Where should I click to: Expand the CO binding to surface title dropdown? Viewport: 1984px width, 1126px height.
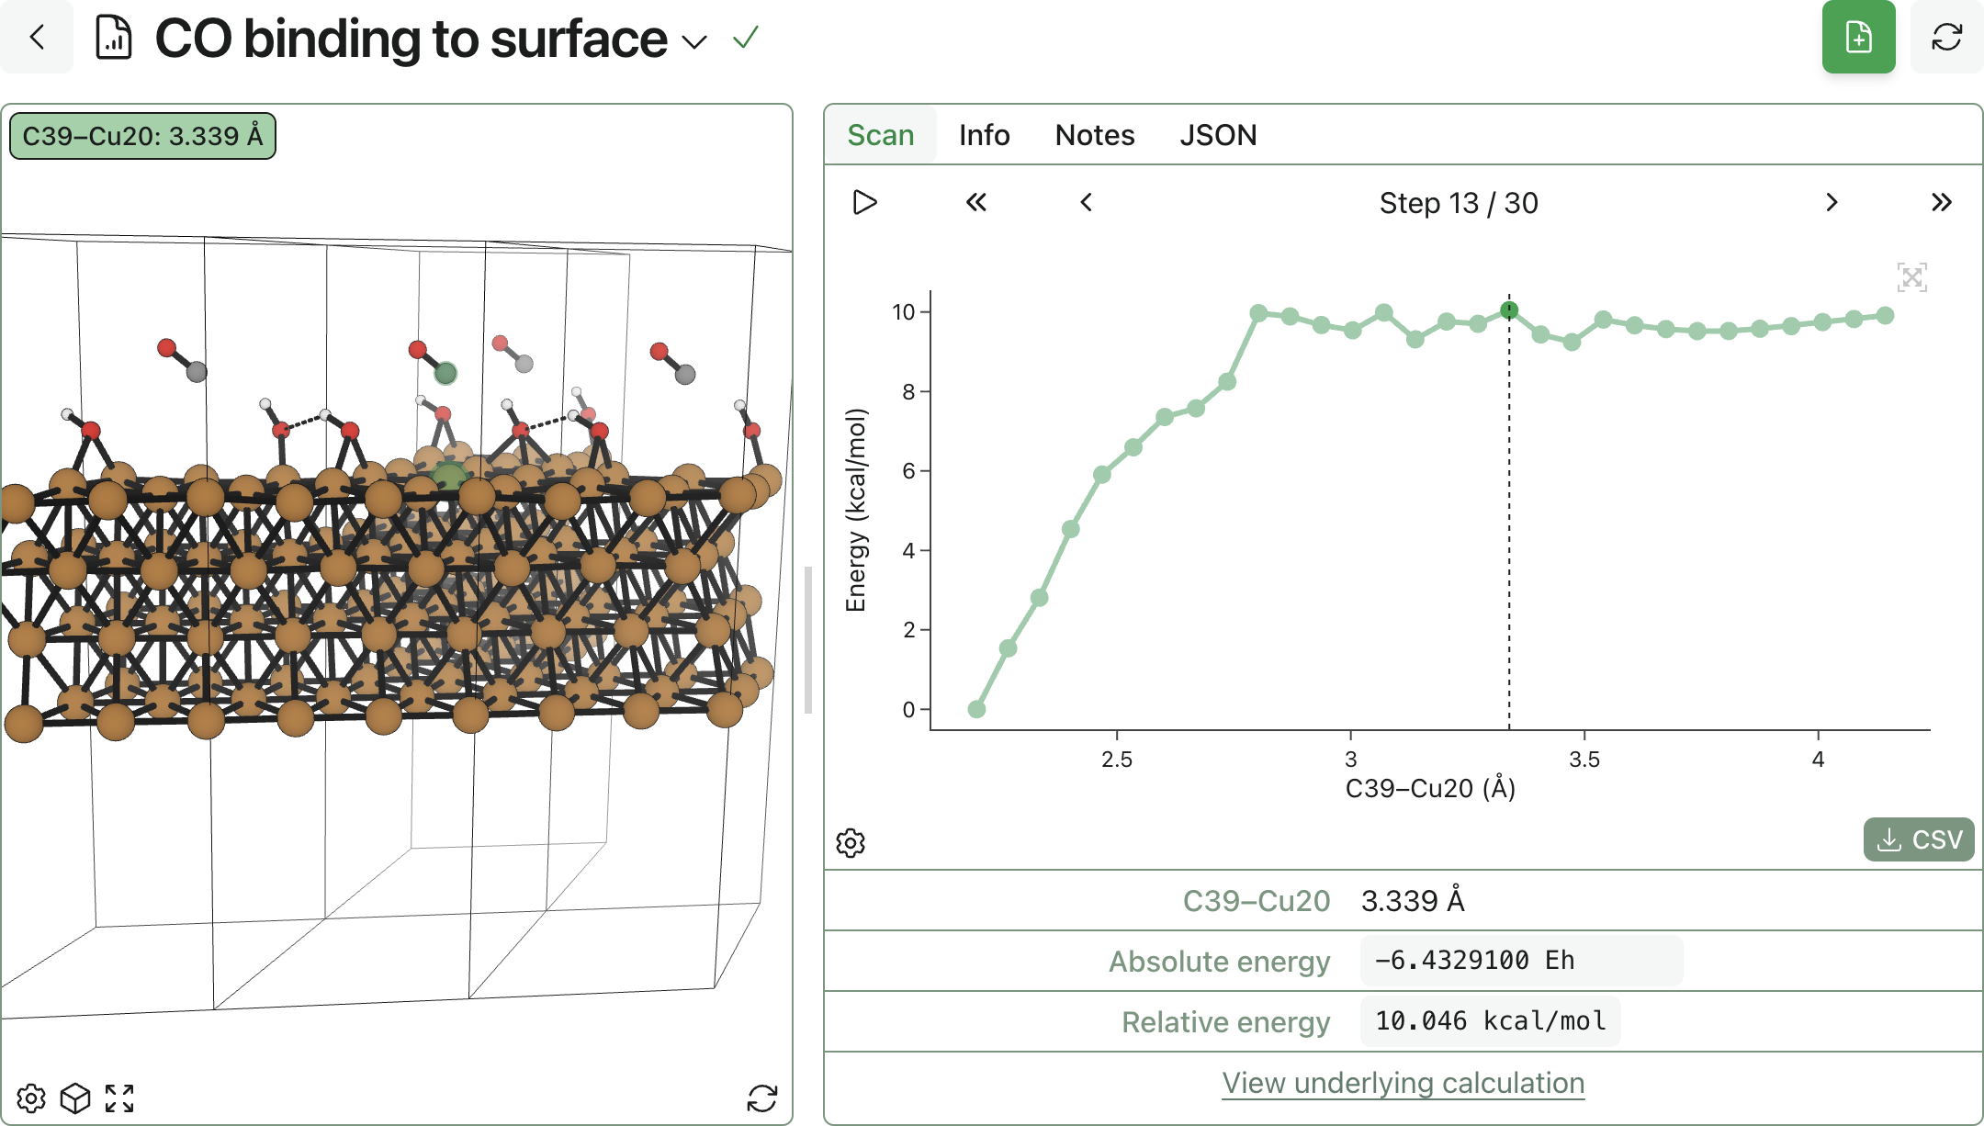click(x=694, y=41)
